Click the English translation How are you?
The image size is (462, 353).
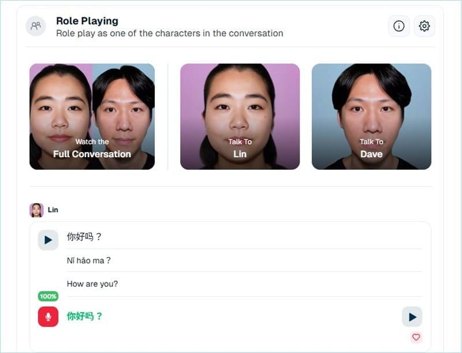pos(92,284)
